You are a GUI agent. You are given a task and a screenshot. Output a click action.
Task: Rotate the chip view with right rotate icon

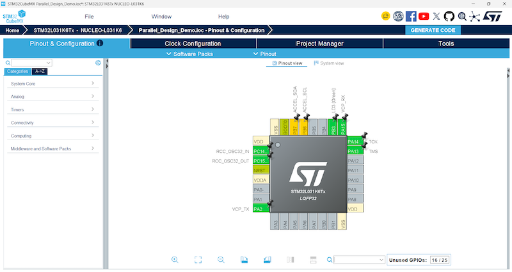coord(267,260)
